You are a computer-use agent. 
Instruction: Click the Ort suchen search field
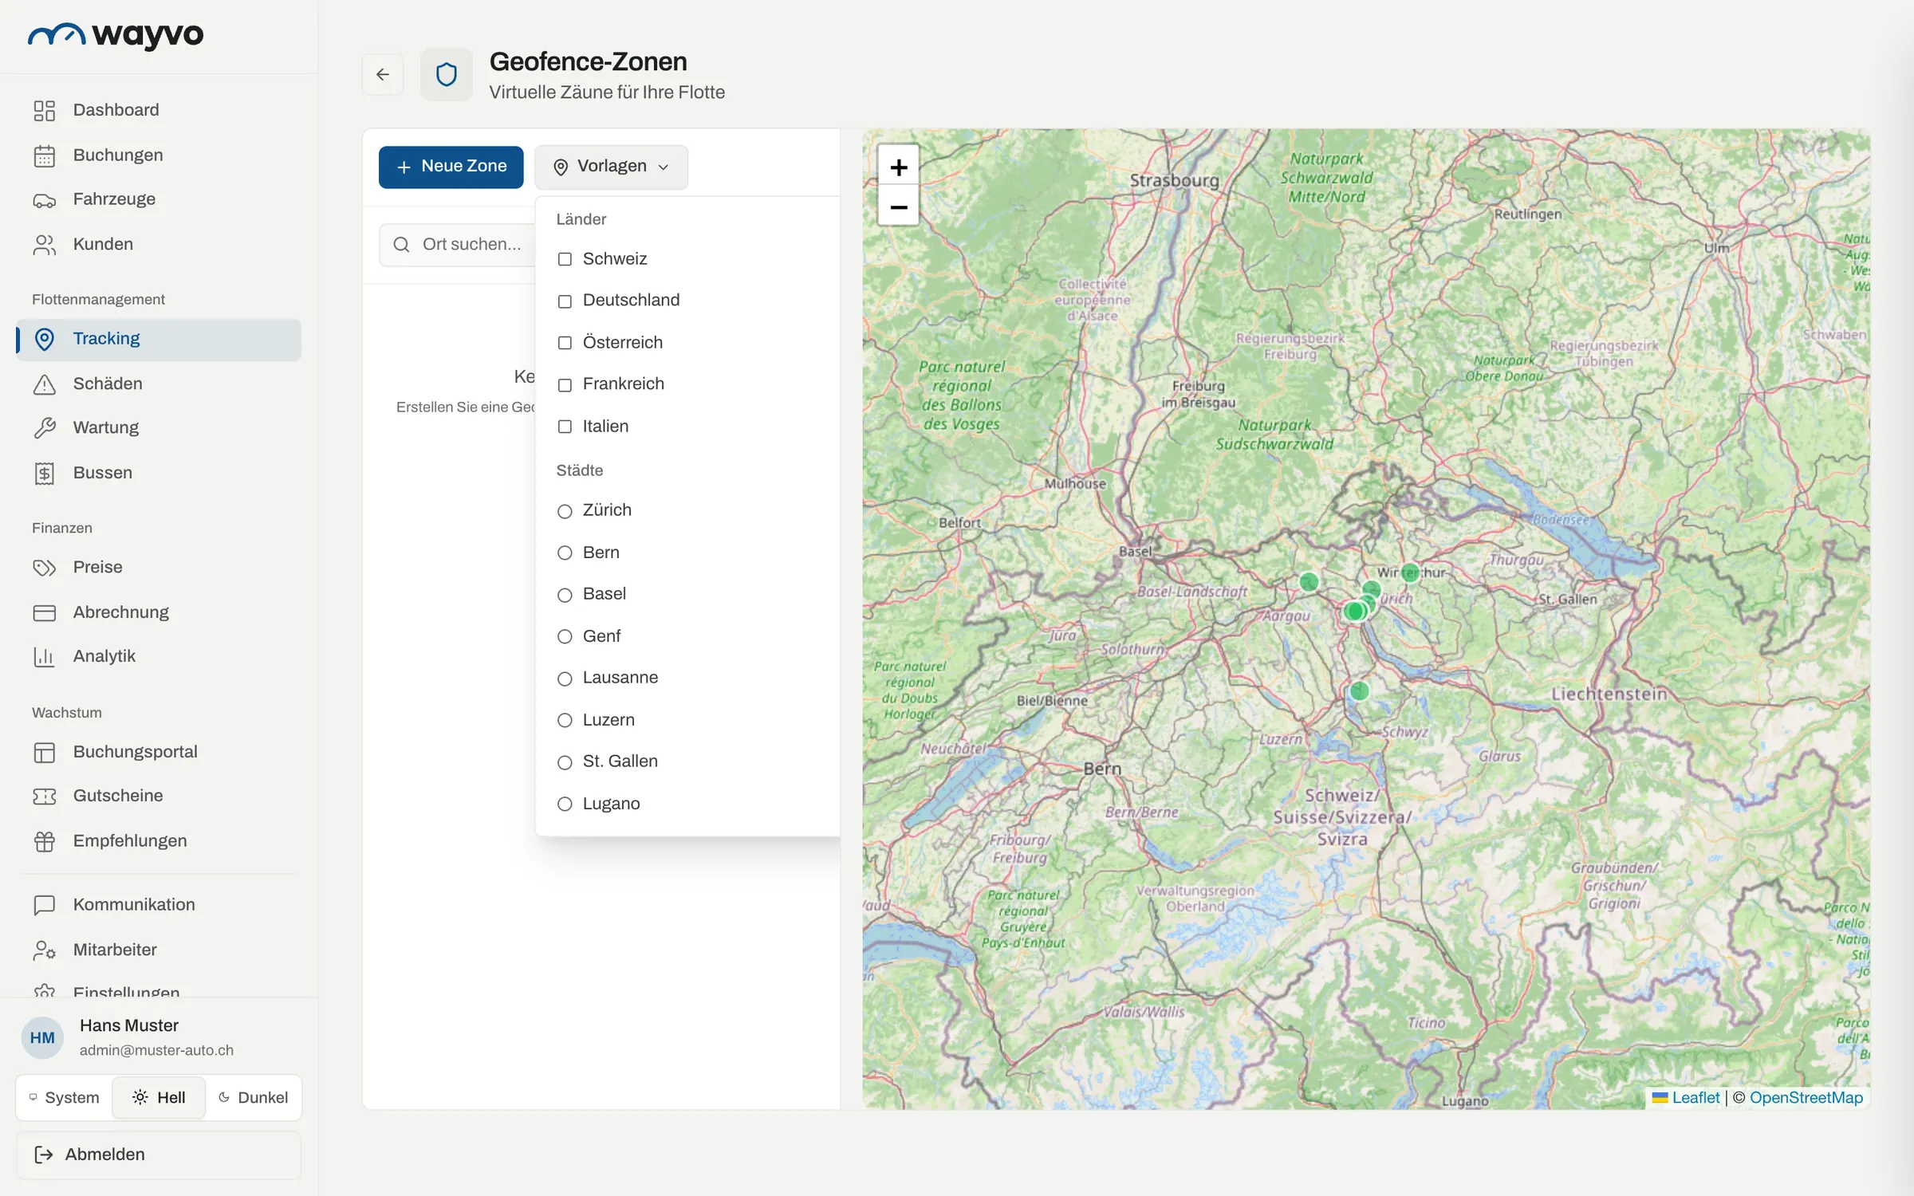click(x=458, y=245)
